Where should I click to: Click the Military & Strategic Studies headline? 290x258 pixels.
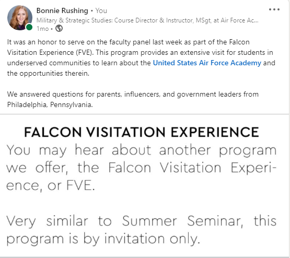pos(147,20)
